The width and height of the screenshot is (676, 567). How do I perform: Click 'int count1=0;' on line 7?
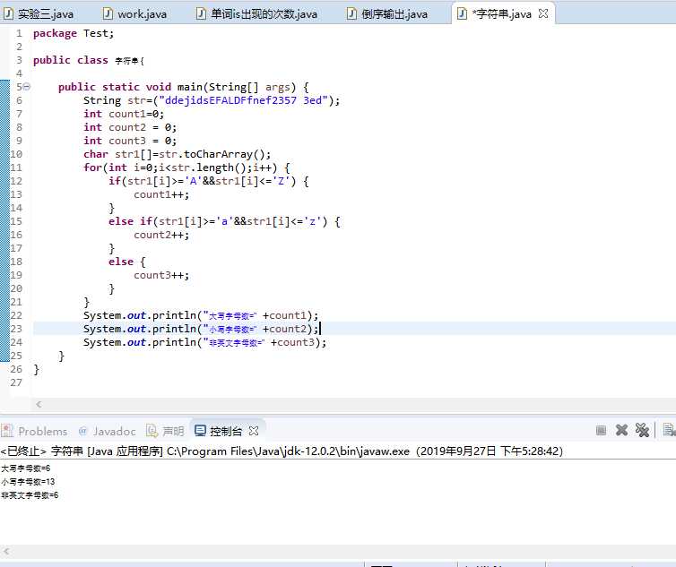coord(124,114)
